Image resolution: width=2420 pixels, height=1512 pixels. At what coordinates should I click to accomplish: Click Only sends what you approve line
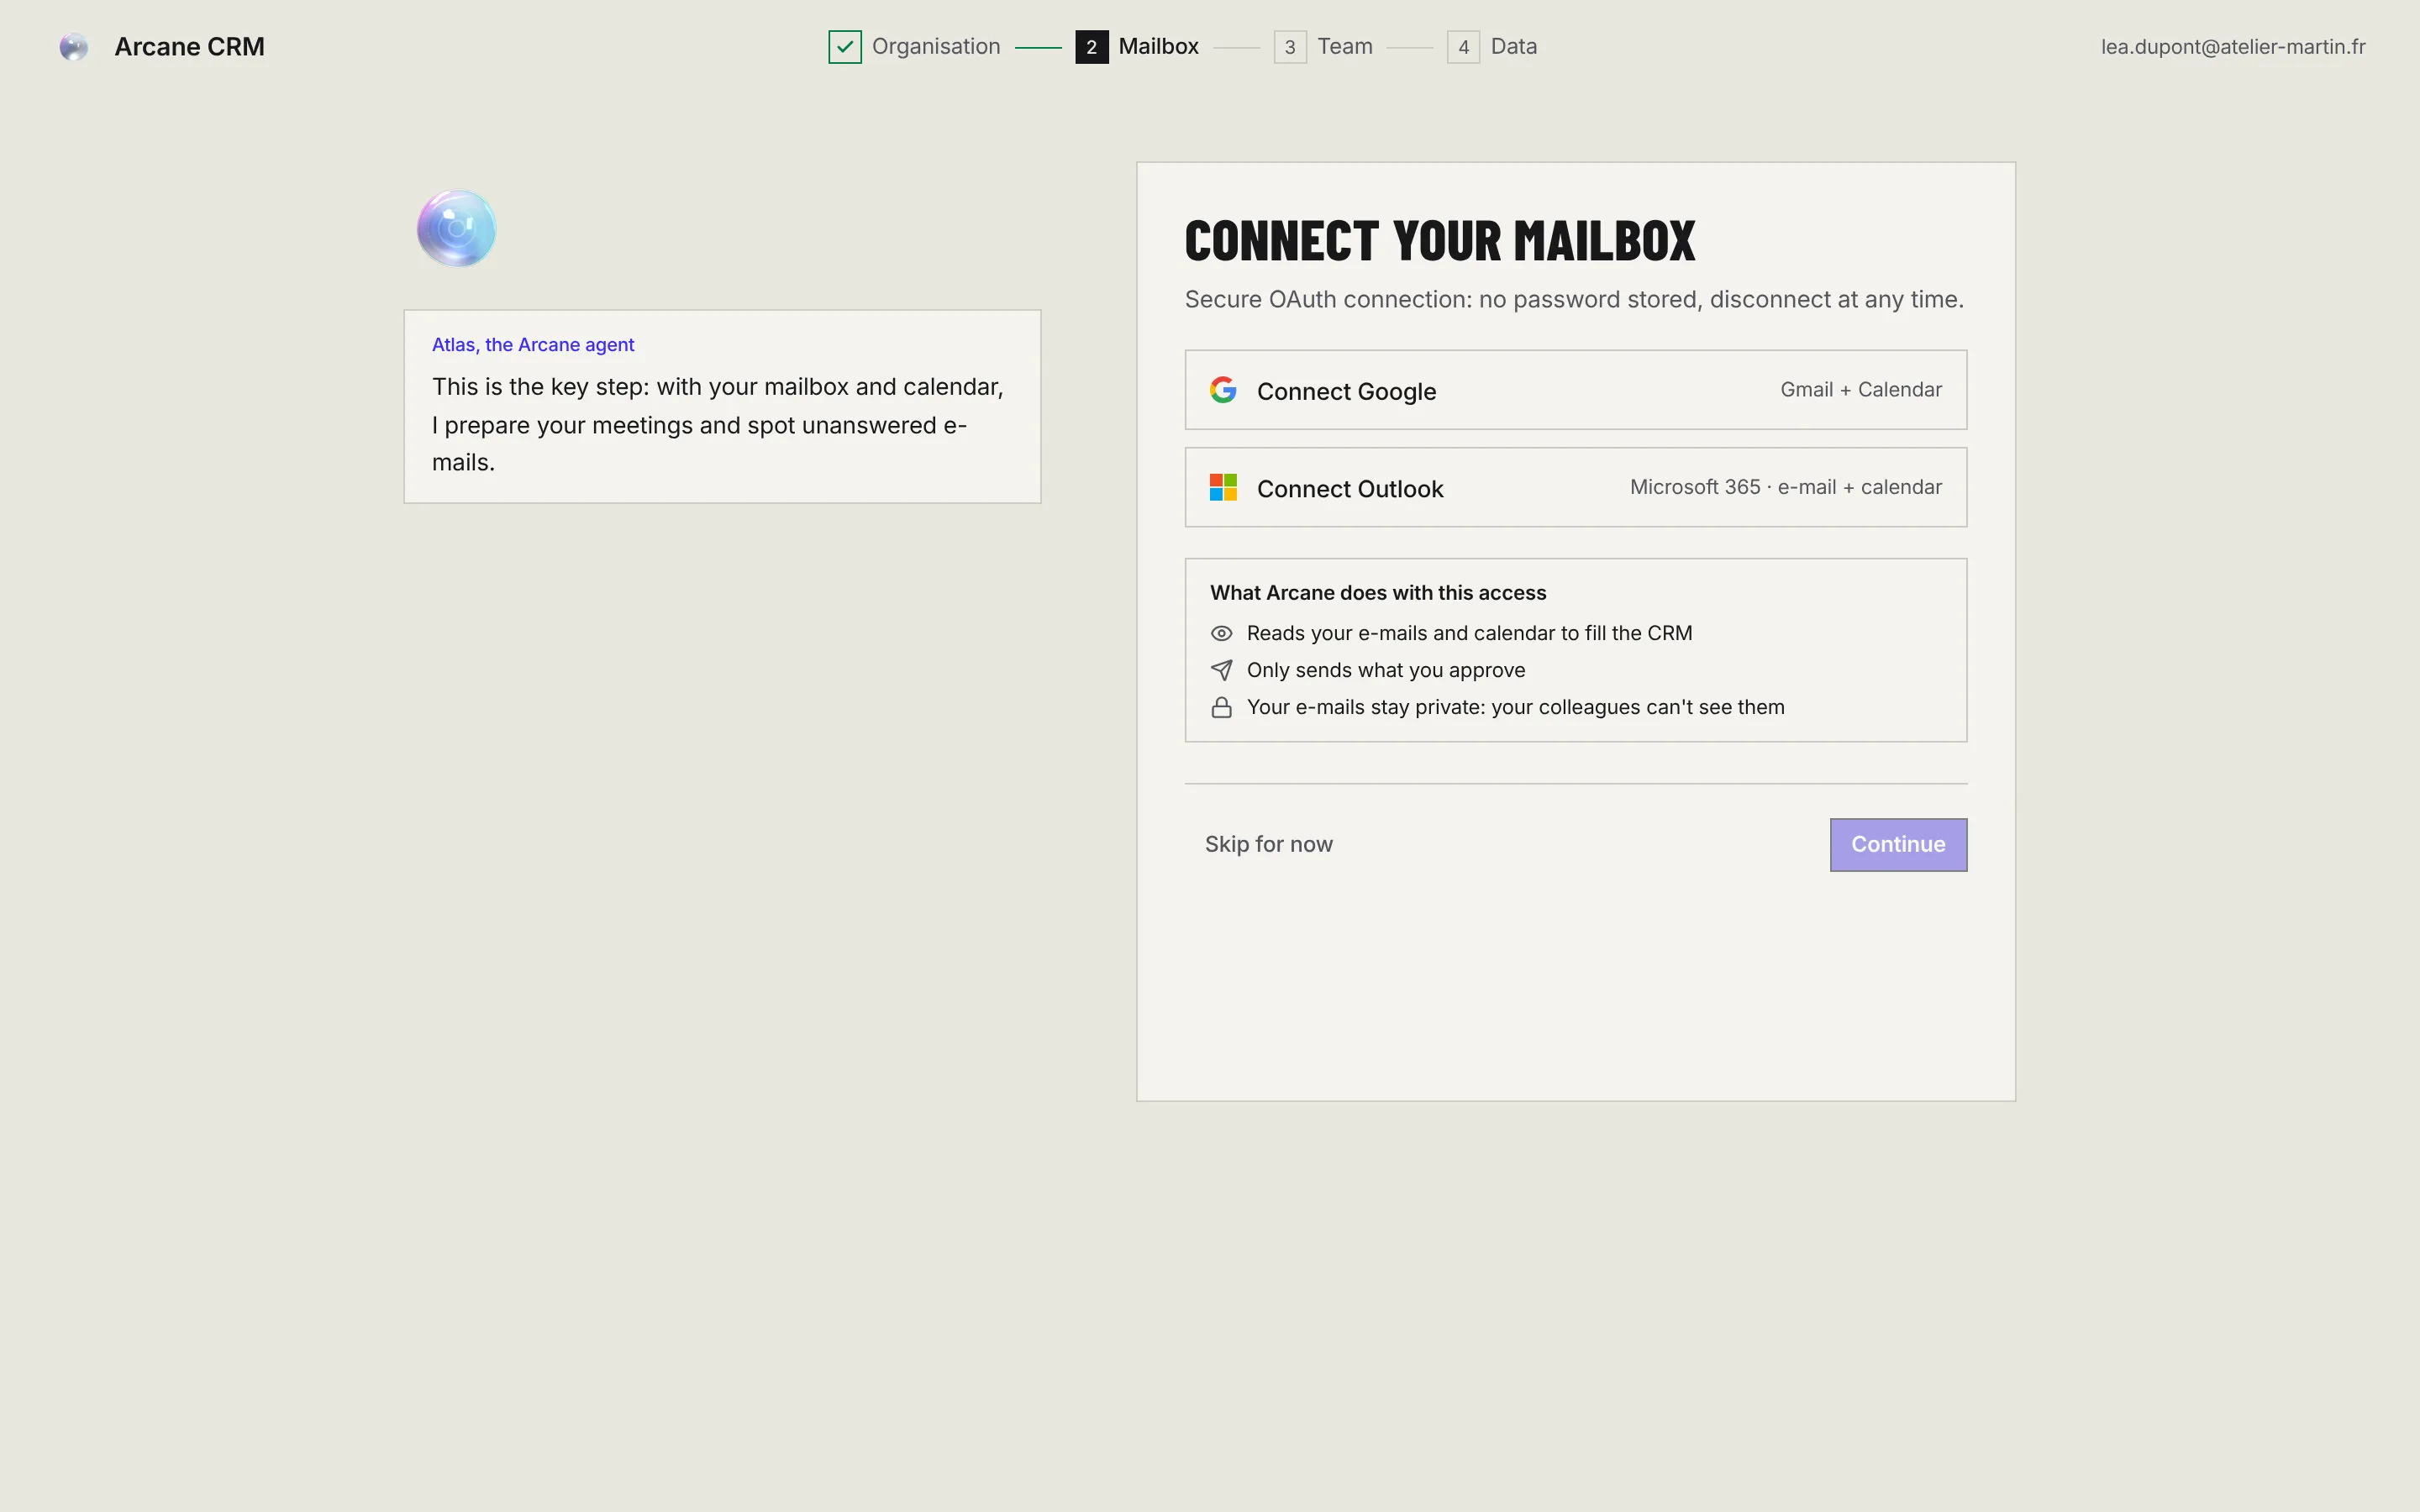pyautogui.click(x=1386, y=670)
